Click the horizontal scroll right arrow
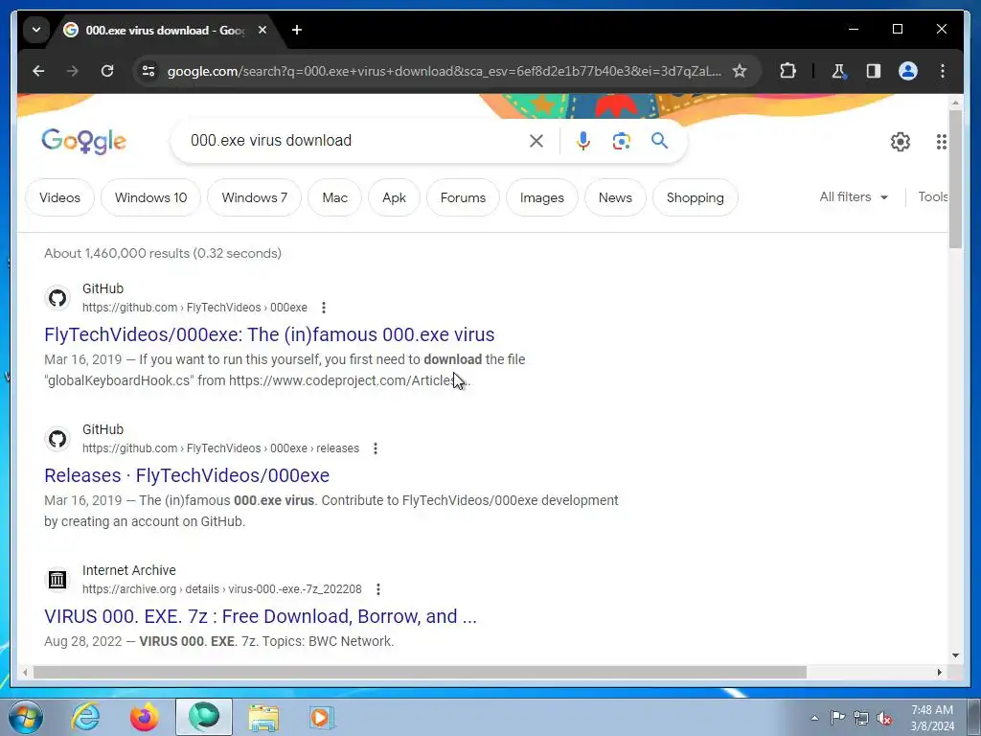 (939, 672)
